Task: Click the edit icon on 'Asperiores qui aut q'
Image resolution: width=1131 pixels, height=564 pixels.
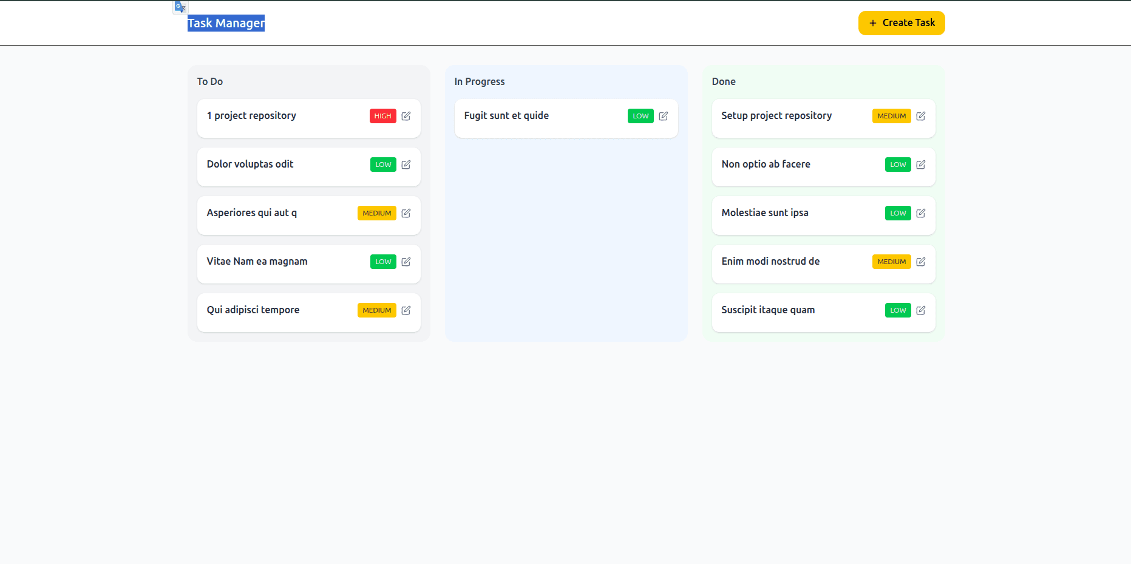Action: 406,213
